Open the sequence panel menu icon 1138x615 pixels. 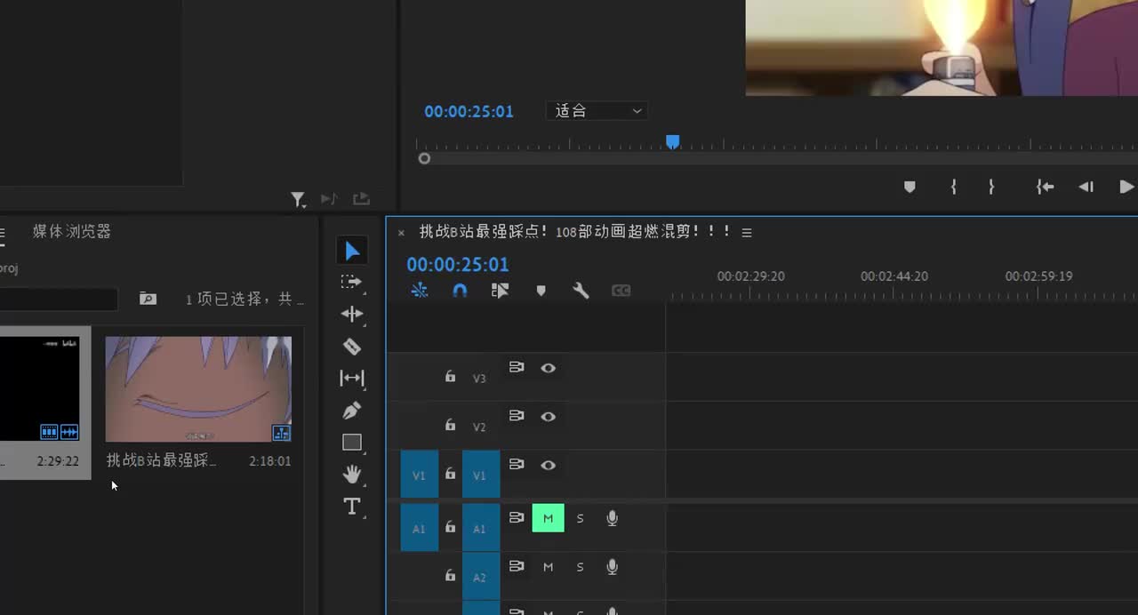(x=747, y=233)
